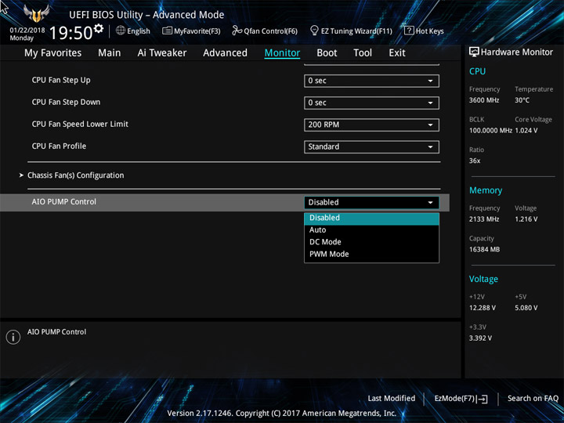
Task: Expand Chassis Fan(s) Configuration submenu
Action: (x=75, y=175)
